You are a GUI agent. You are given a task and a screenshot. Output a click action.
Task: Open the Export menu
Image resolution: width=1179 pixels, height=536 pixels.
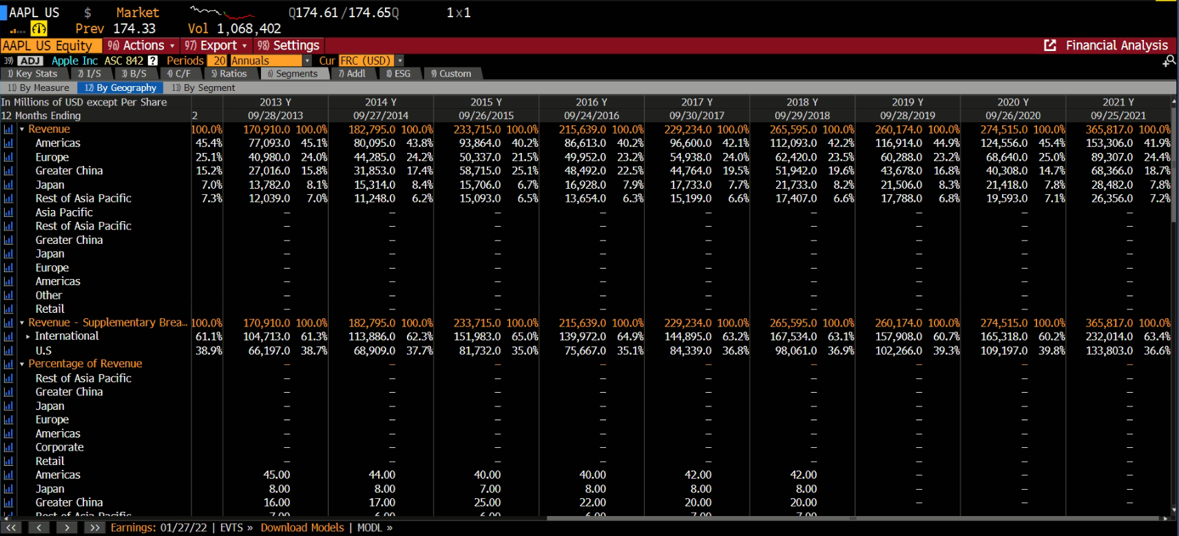(x=215, y=45)
